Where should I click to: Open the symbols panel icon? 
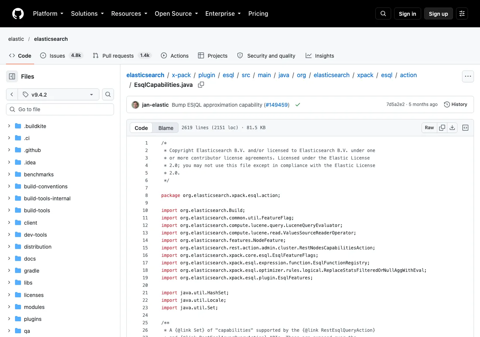coord(465,128)
